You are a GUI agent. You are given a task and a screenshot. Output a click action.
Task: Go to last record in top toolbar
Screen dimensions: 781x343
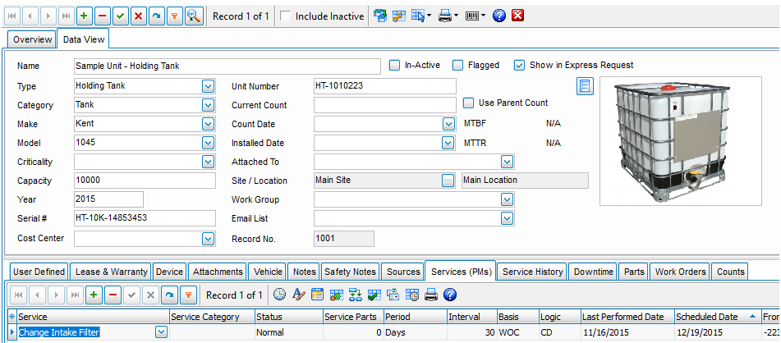(65, 16)
